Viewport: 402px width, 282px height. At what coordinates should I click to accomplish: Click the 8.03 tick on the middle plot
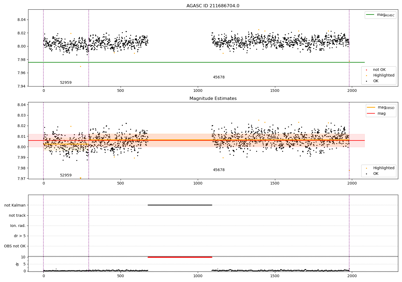(21, 115)
